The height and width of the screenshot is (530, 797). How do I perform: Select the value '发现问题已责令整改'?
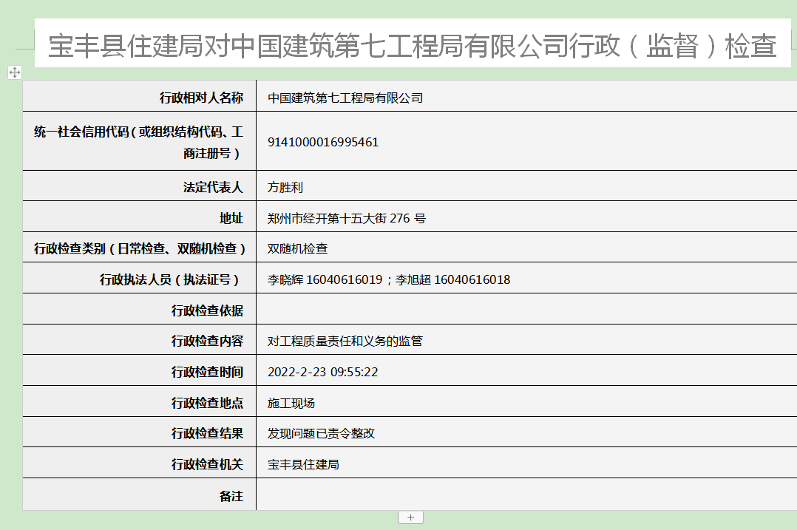click(321, 433)
